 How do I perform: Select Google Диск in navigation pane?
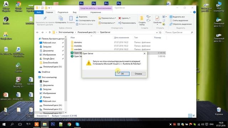48,59
